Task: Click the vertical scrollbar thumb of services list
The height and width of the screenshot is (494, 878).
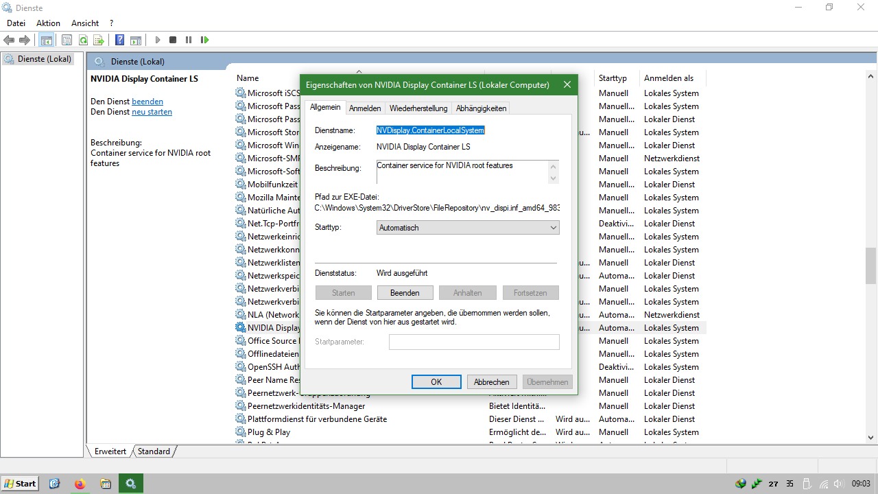Action: point(871,266)
